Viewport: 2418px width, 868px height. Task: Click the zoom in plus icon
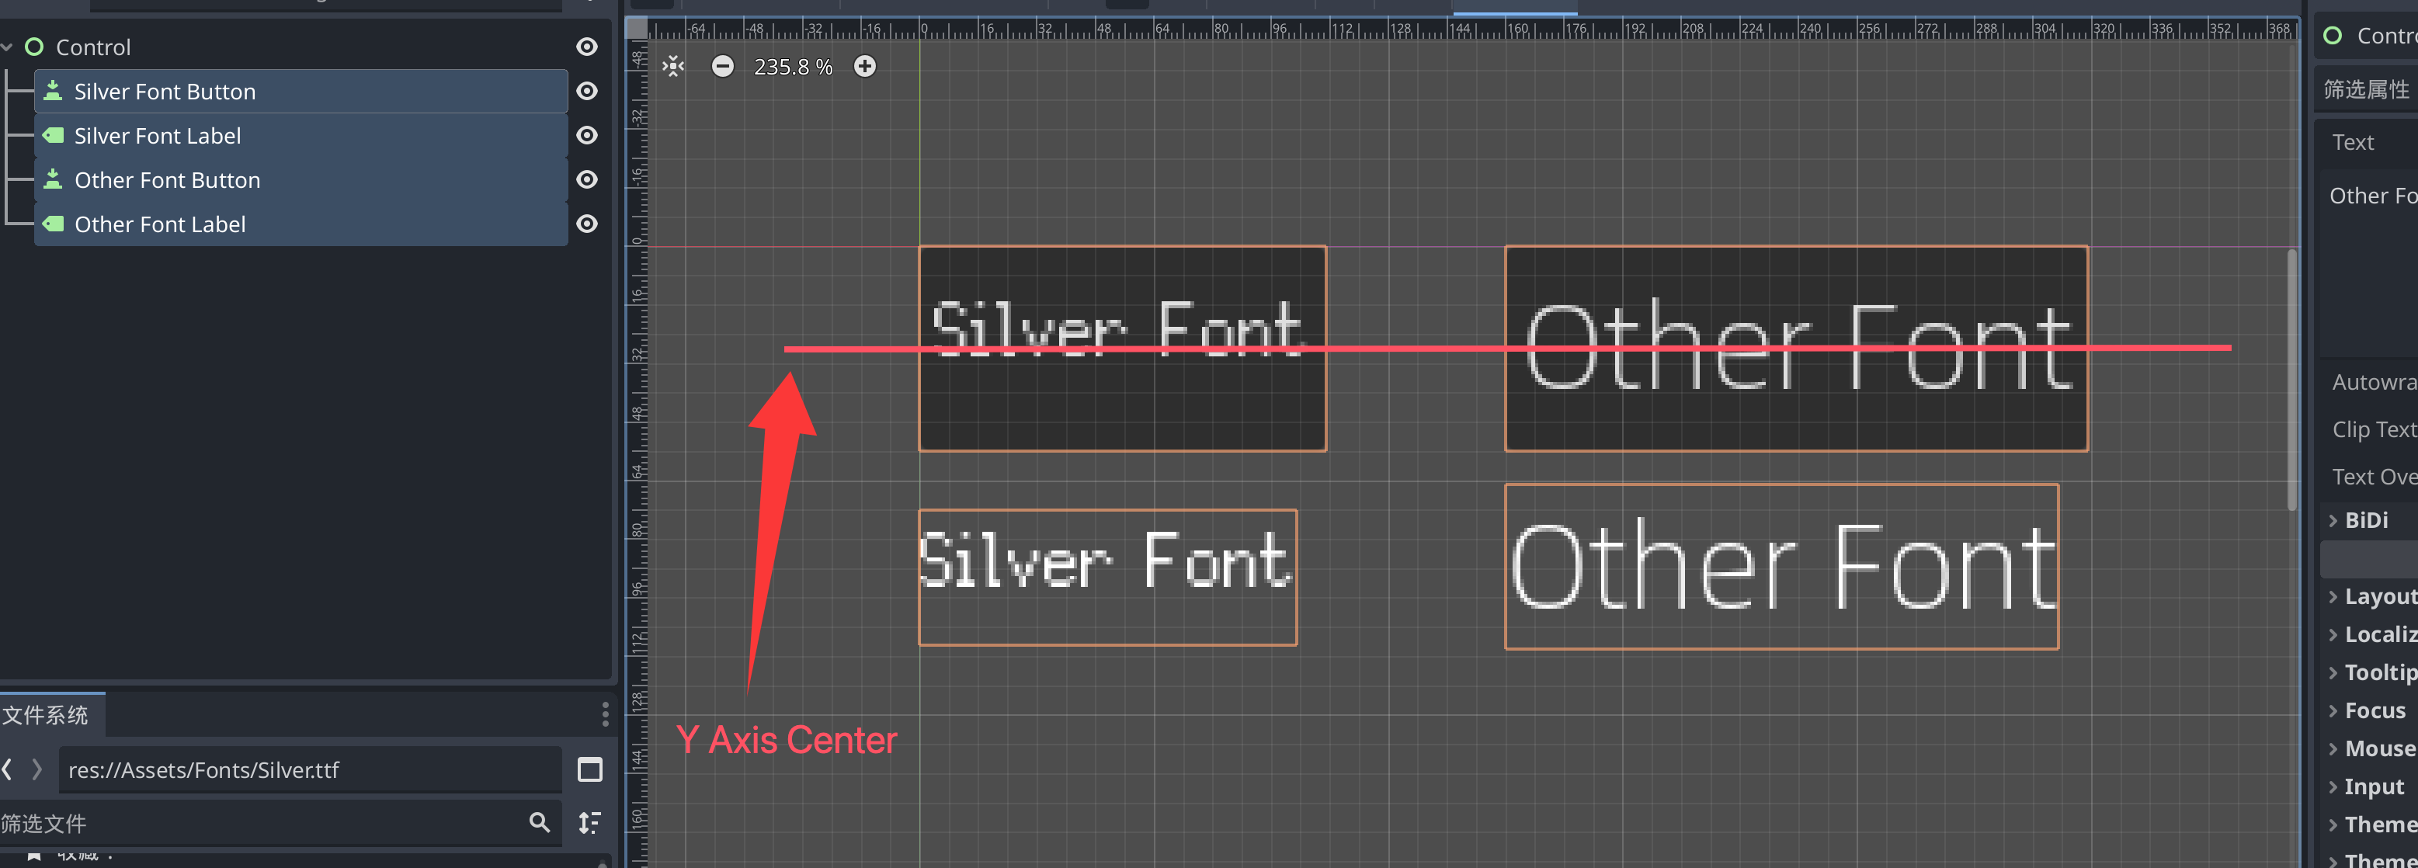pos(864,67)
